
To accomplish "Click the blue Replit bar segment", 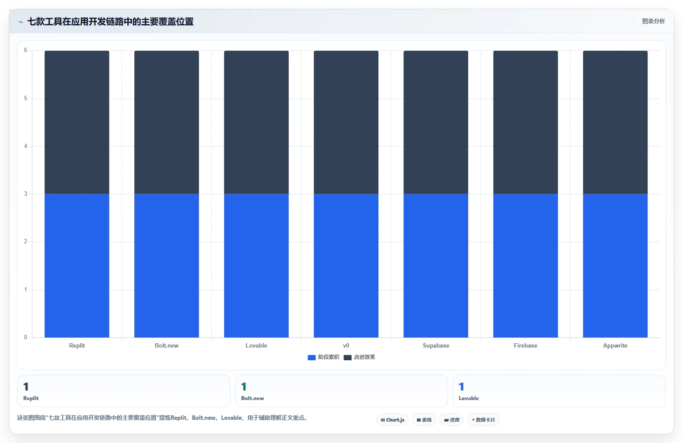I will point(77,266).
